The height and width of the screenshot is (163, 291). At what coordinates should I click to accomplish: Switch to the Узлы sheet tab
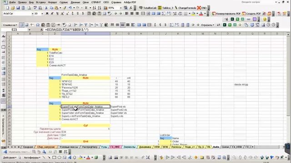pos(104,147)
